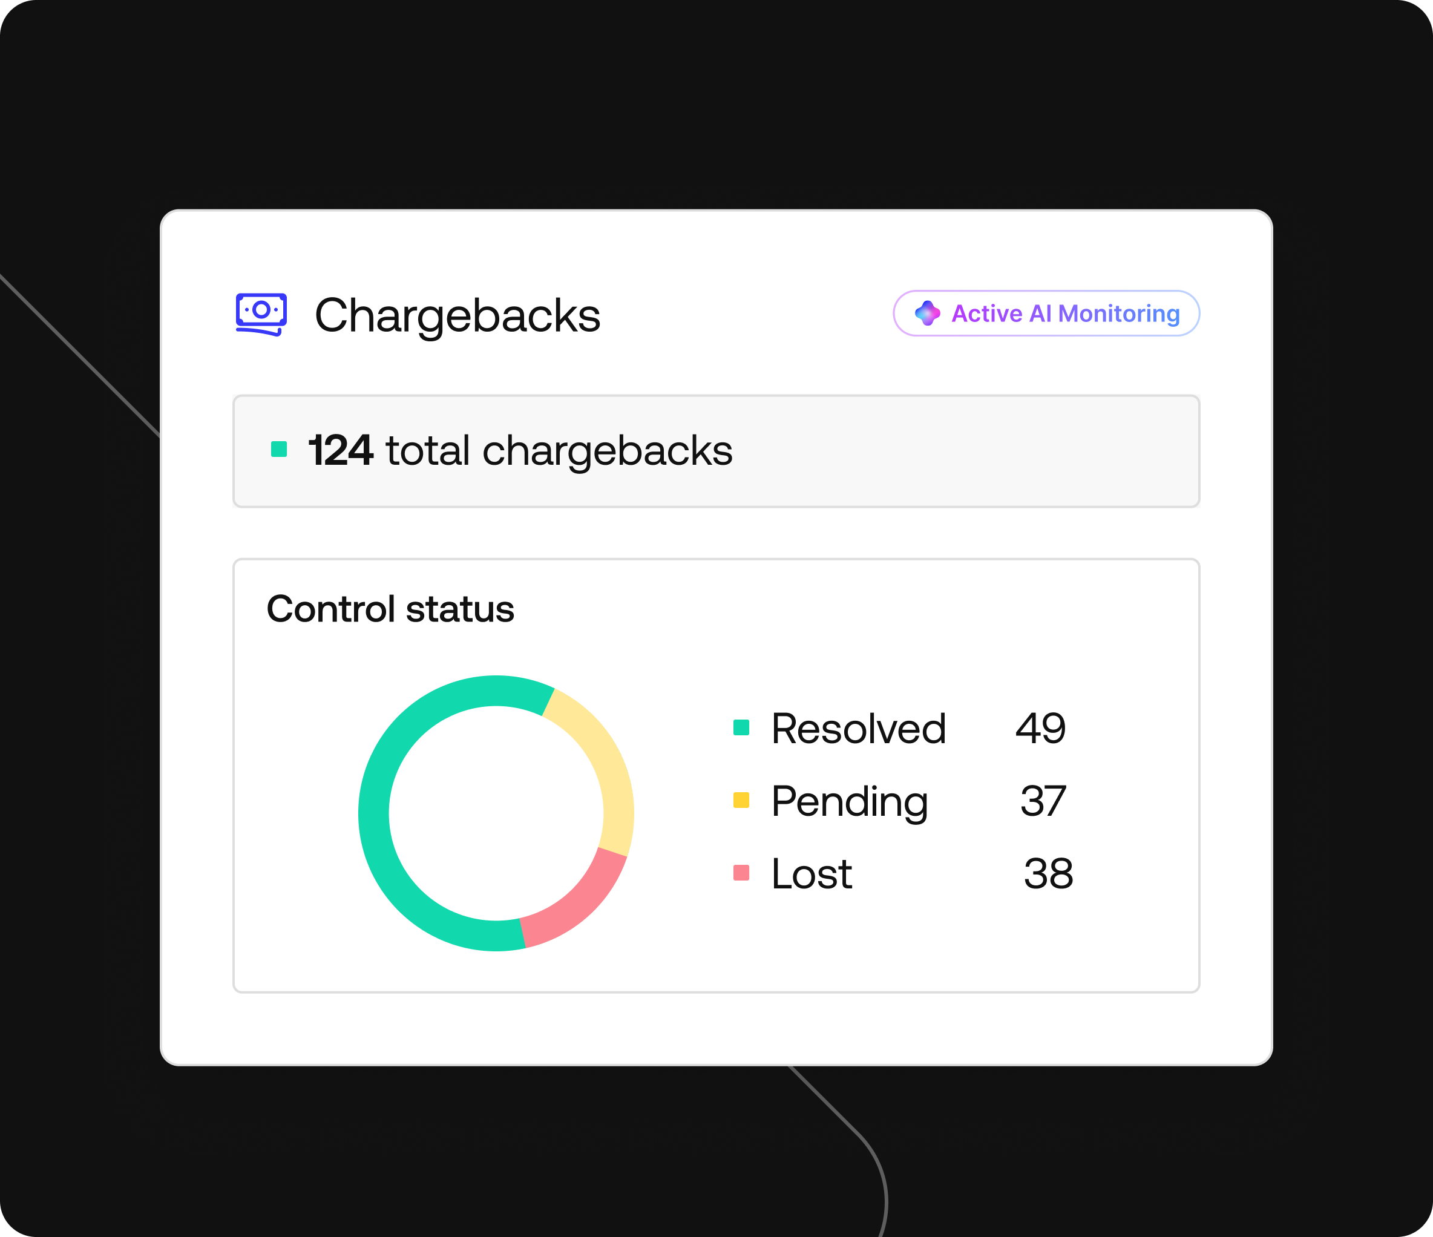Click the green Resolved legend swatch
This screenshot has height=1237, width=1433.
(x=741, y=727)
